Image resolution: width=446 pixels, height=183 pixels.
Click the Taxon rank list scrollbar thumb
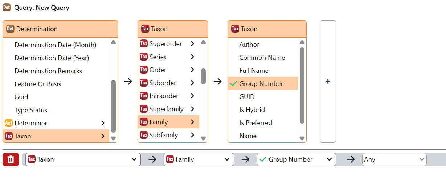tap(203, 76)
